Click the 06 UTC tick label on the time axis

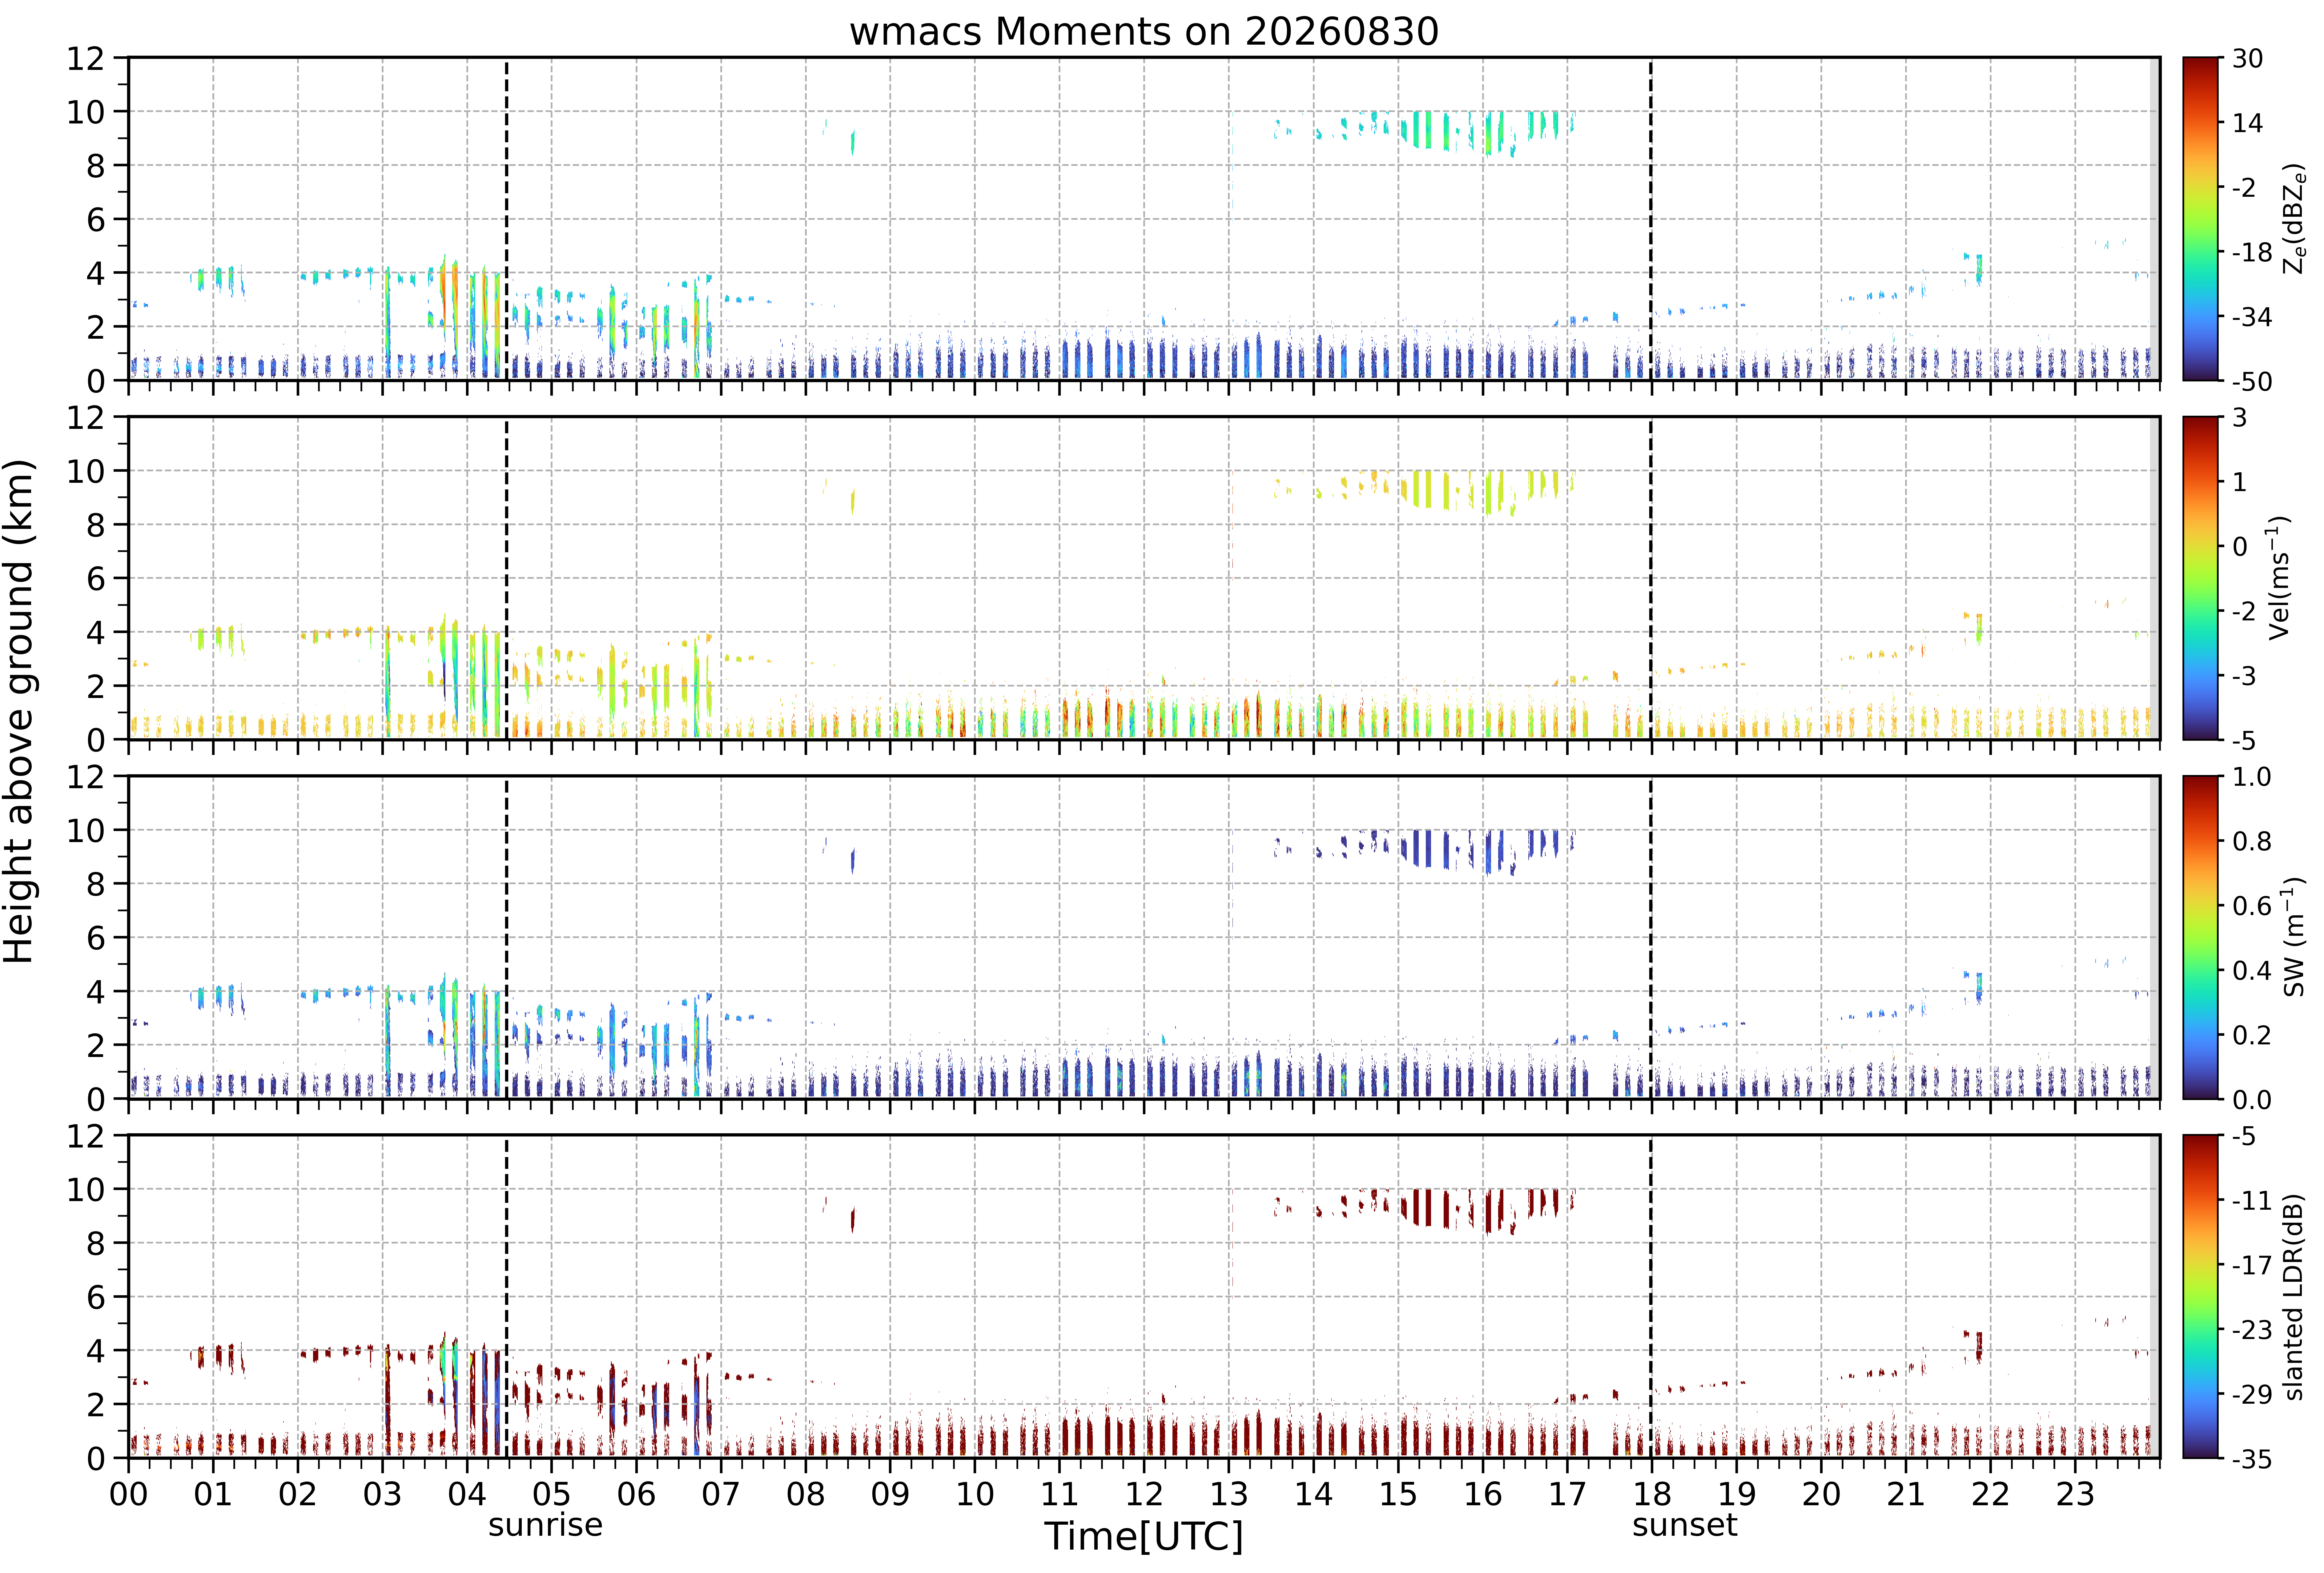coord(636,1494)
